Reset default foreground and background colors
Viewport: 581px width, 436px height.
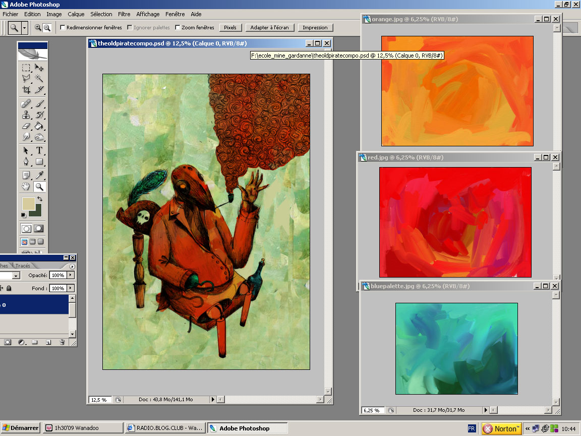point(23,215)
